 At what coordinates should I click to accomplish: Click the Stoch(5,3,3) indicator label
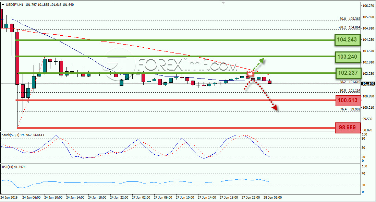(x=23, y=135)
